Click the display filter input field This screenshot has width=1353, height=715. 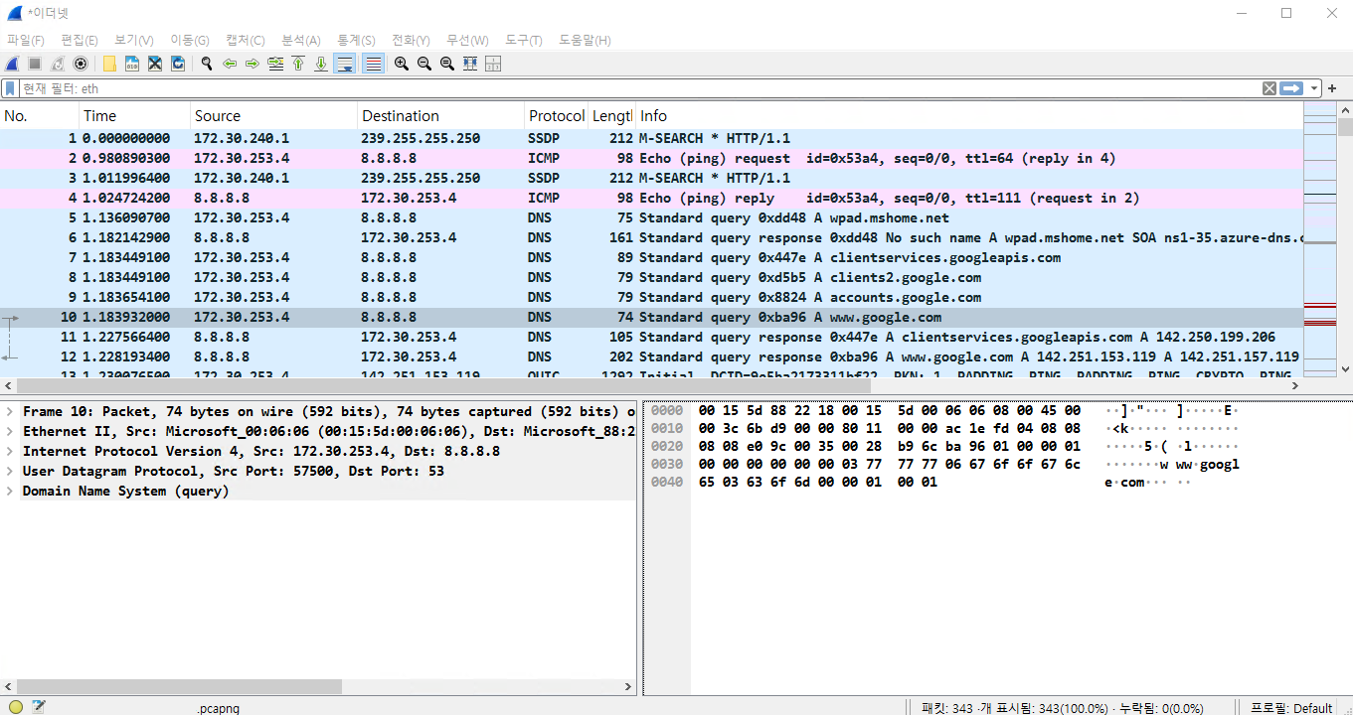639,88
